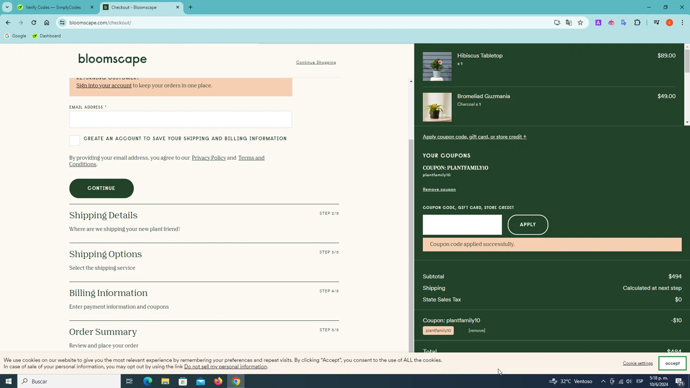Close the Verify Codes SimplyCodes tab

(x=92, y=7)
